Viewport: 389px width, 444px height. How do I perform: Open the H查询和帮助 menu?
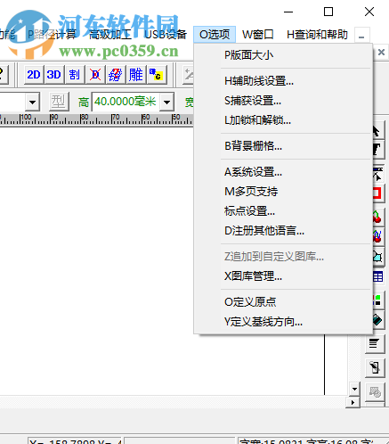point(317,35)
